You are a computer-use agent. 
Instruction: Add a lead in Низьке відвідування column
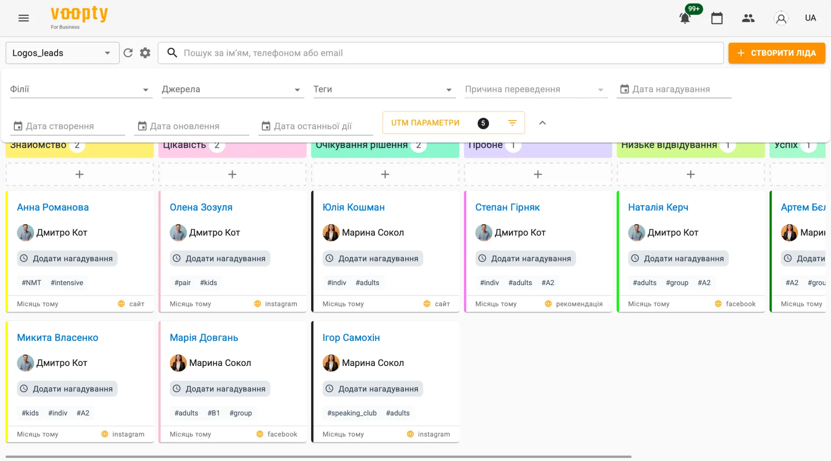(691, 174)
